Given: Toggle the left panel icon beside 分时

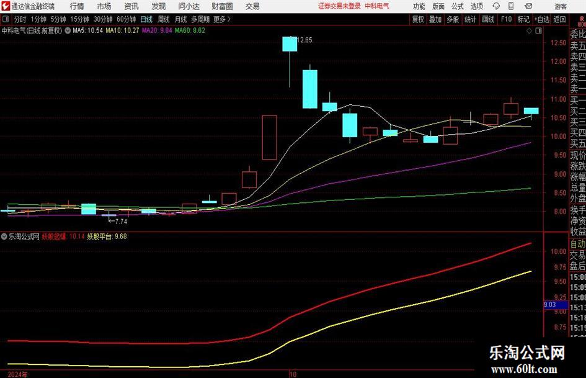Looking at the screenshot, I should [5, 19].
